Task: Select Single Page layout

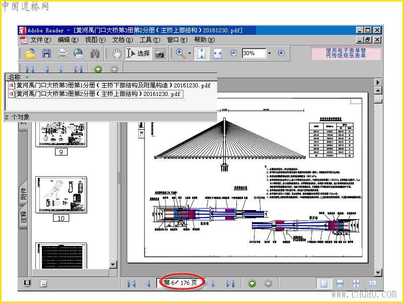Action: pos(324,283)
